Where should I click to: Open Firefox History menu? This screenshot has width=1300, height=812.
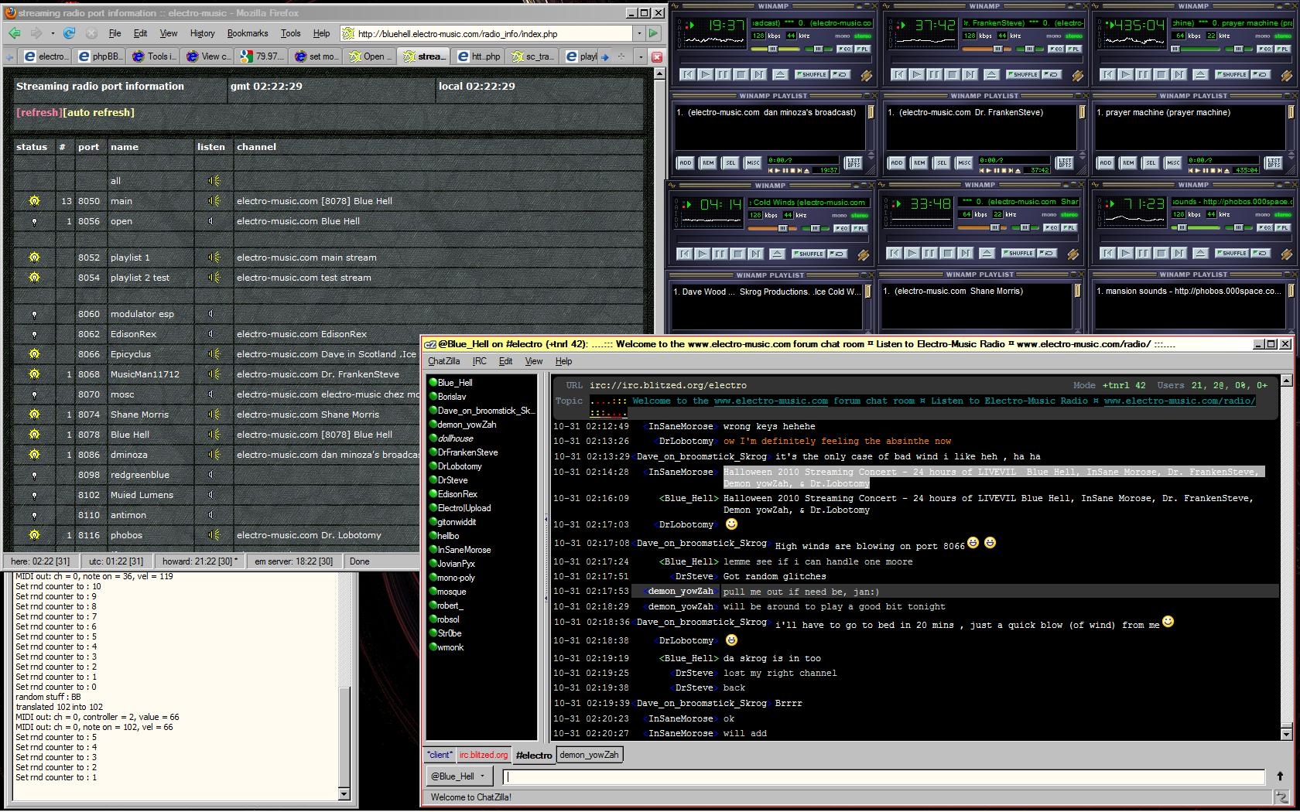click(x=202, y=33)
